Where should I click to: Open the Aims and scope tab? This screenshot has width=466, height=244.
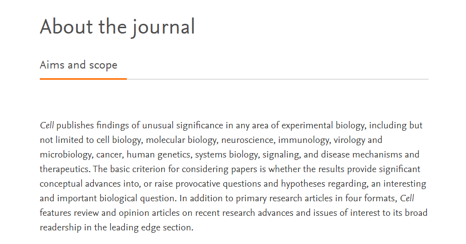(79, 65)
